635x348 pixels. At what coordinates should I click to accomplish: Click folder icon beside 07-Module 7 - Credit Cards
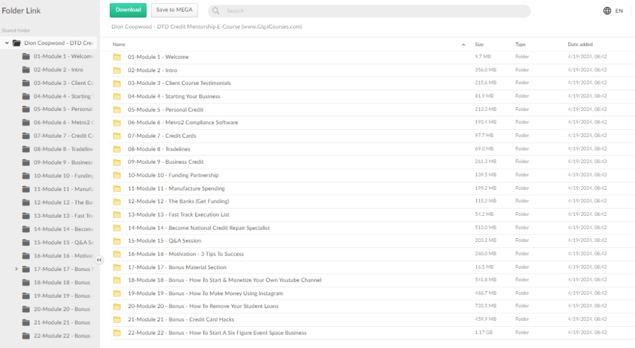tap(117, 136)
